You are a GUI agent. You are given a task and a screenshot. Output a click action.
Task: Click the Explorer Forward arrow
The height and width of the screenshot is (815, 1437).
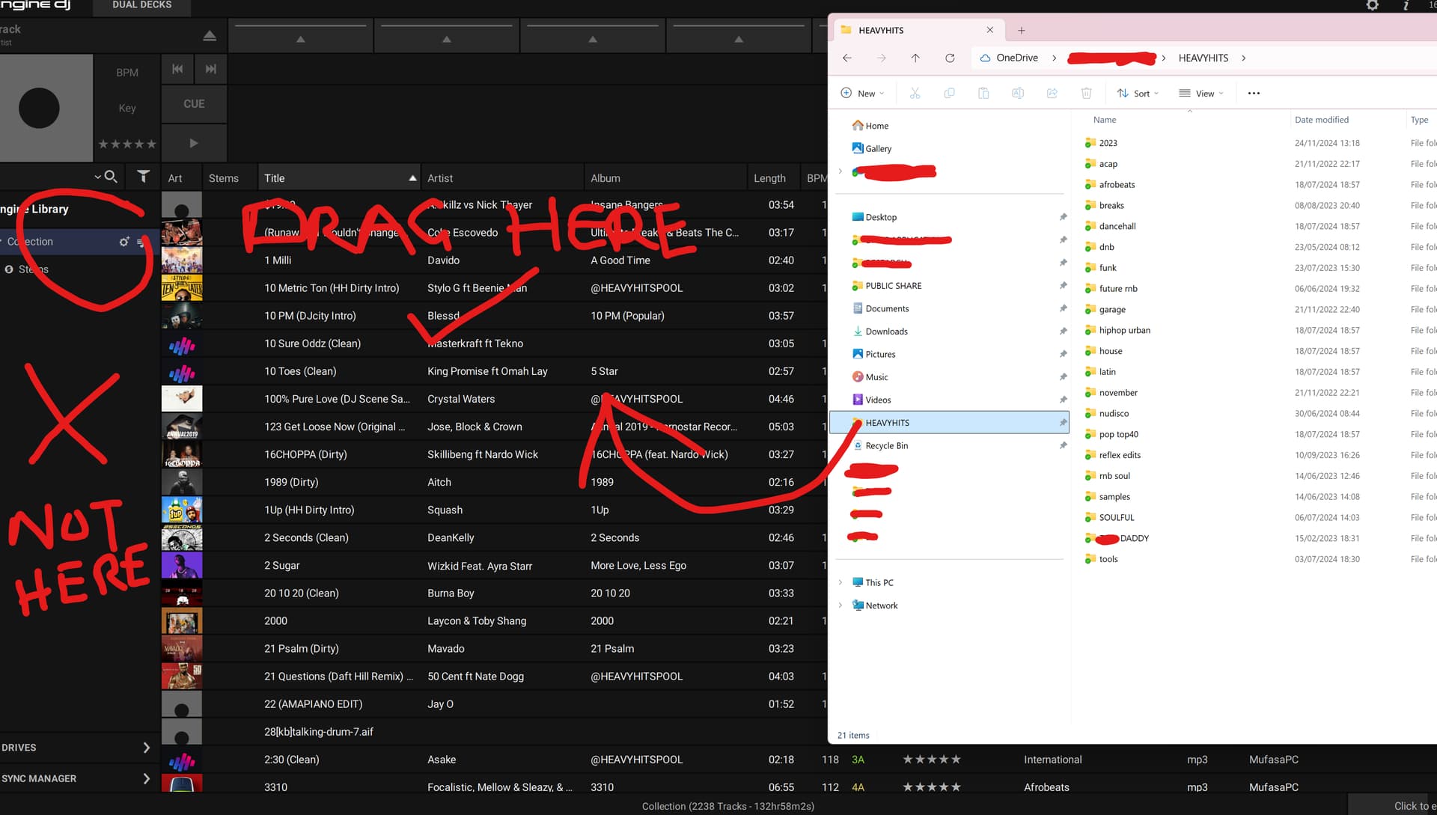pos(882,58)
